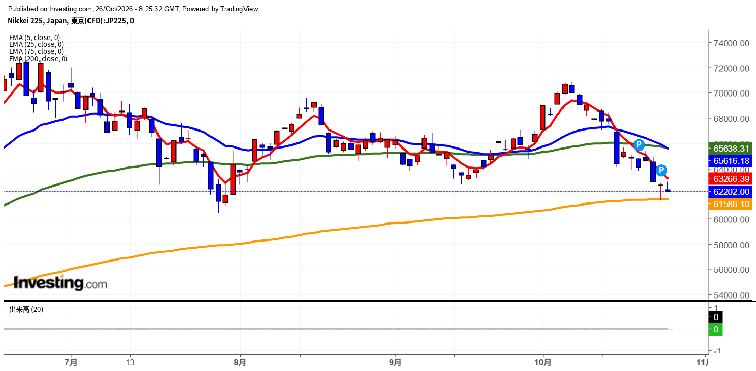756x371 pixels.
Task: Select the blue 65616.18 price label
Action: point(731,161)
